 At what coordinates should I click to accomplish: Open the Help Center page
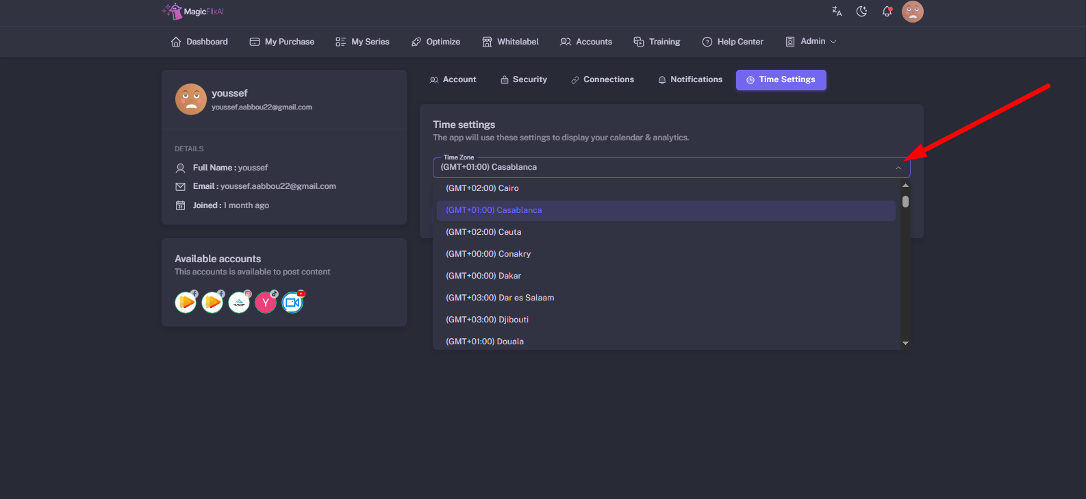733,42
